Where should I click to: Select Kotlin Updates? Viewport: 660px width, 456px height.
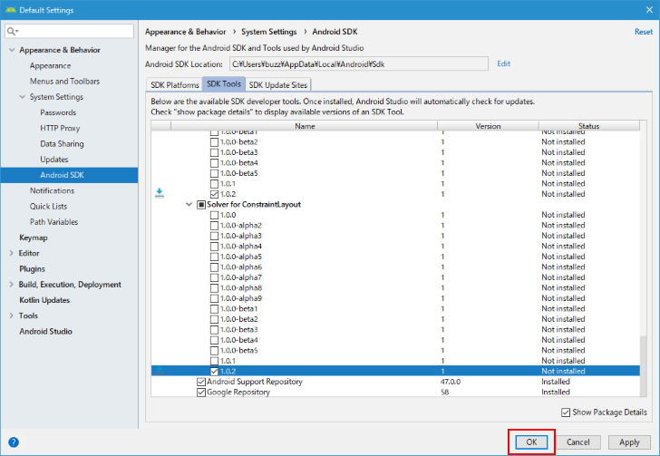(x=44, y=300)
